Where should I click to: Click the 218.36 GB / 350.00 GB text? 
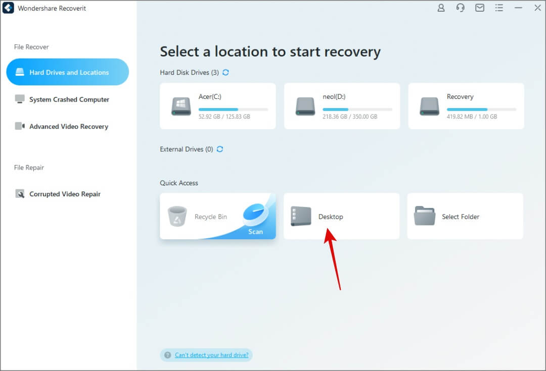[350, 117]
